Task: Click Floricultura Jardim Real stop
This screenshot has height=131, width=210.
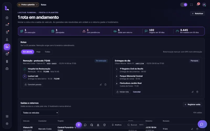Action: (x=130, y=83)
